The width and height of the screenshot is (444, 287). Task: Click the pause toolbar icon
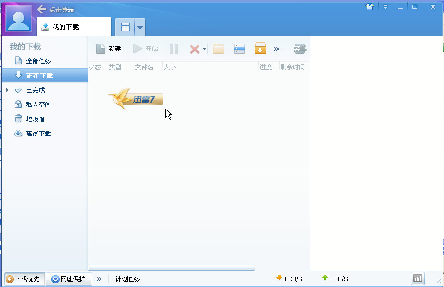tap(174, 49)
